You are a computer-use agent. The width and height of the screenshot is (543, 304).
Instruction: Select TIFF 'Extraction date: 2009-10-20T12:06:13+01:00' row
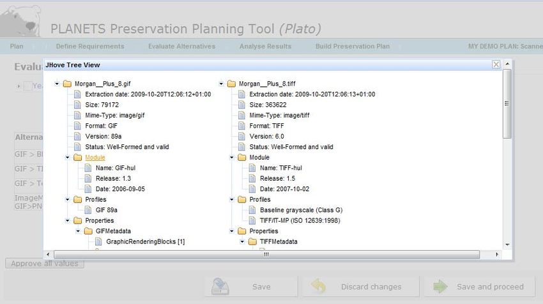[x=307, y=94]
